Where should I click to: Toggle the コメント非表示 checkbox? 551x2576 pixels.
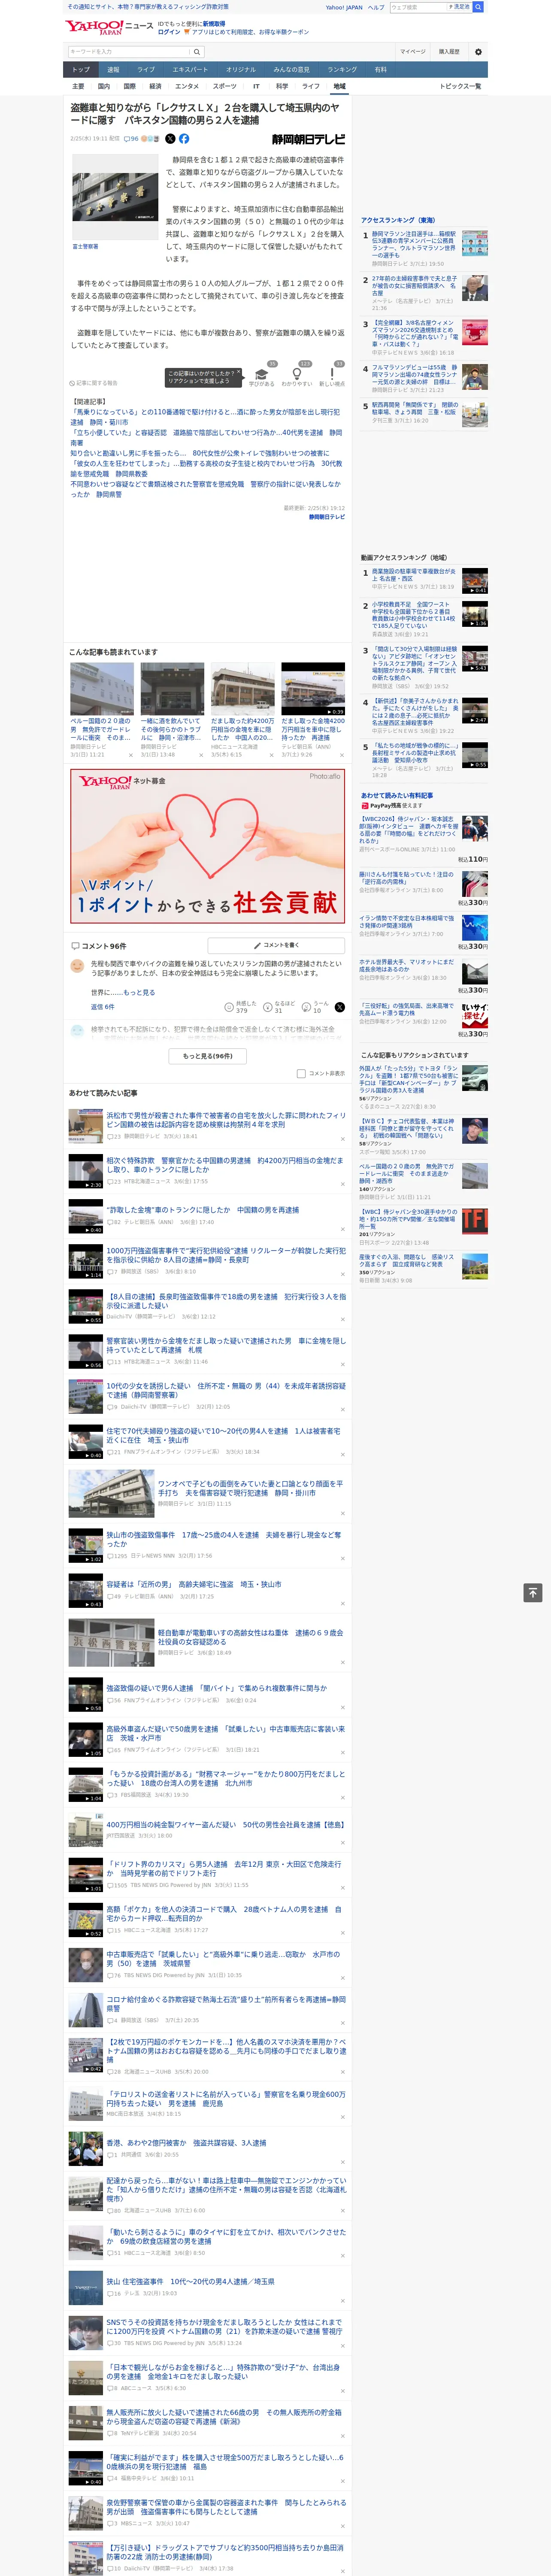pos(301,1074)
